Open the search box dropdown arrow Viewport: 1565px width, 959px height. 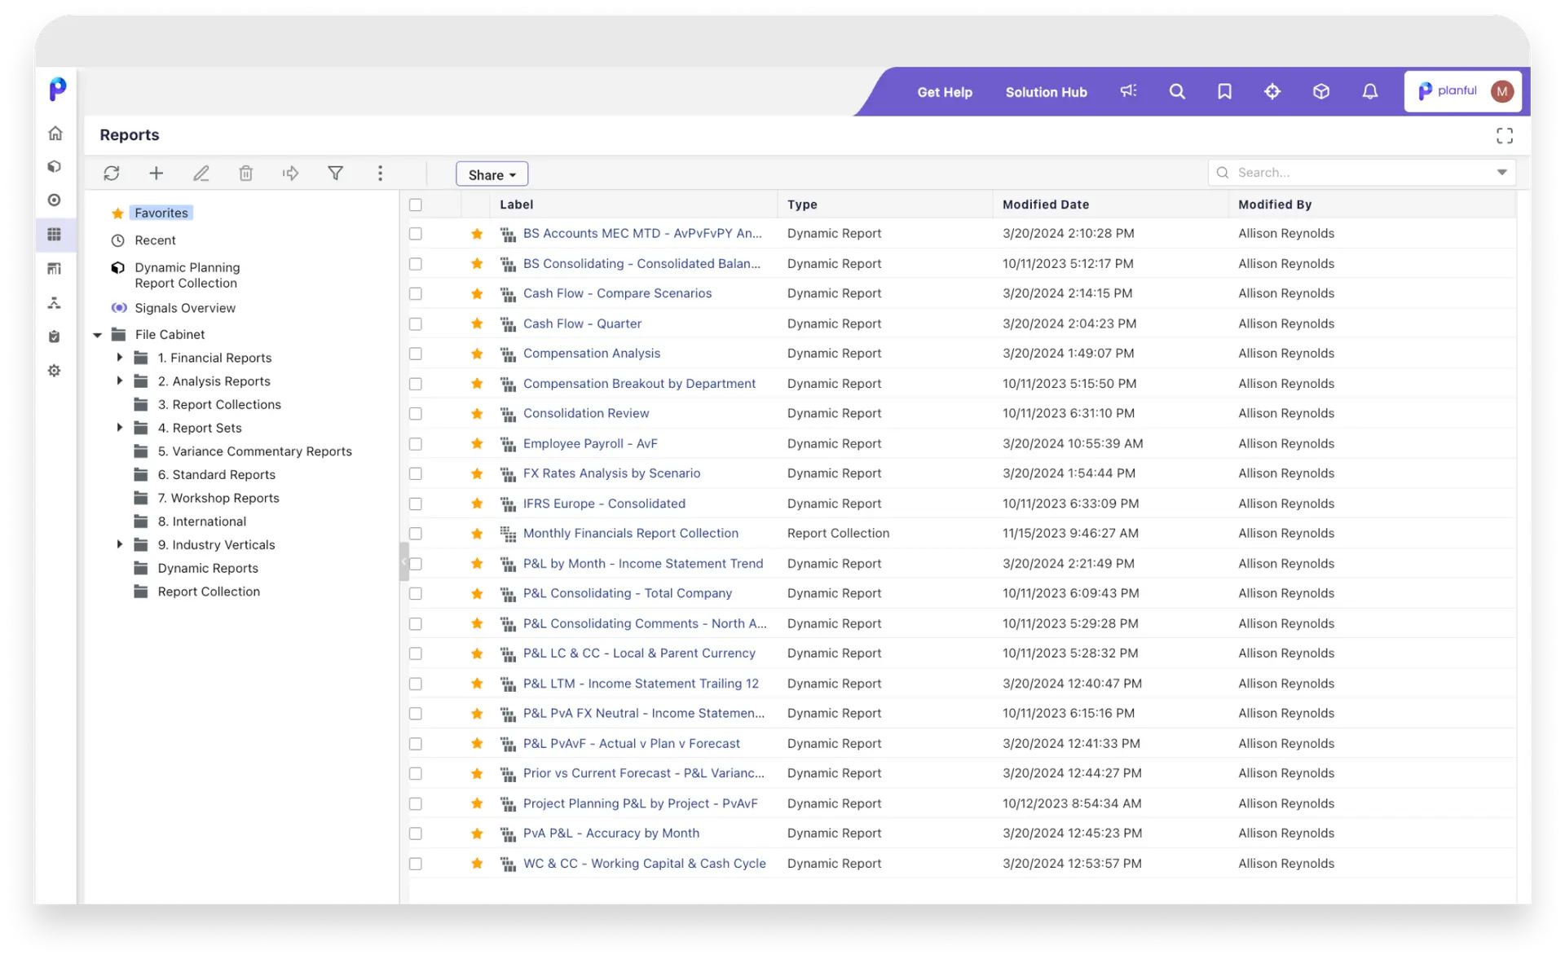[1501, 173]
